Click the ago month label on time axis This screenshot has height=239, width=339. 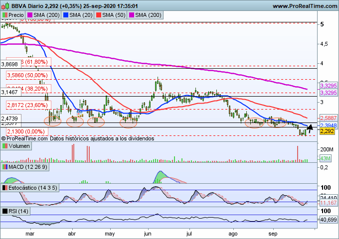[x=233, y=234]
